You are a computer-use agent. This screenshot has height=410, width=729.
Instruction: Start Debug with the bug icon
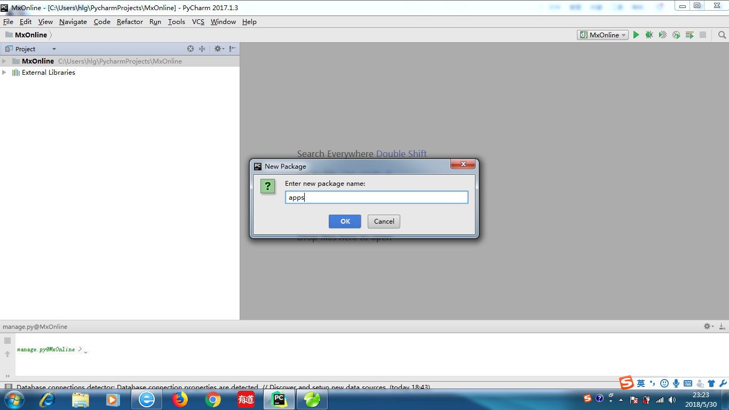click(649, 35)
